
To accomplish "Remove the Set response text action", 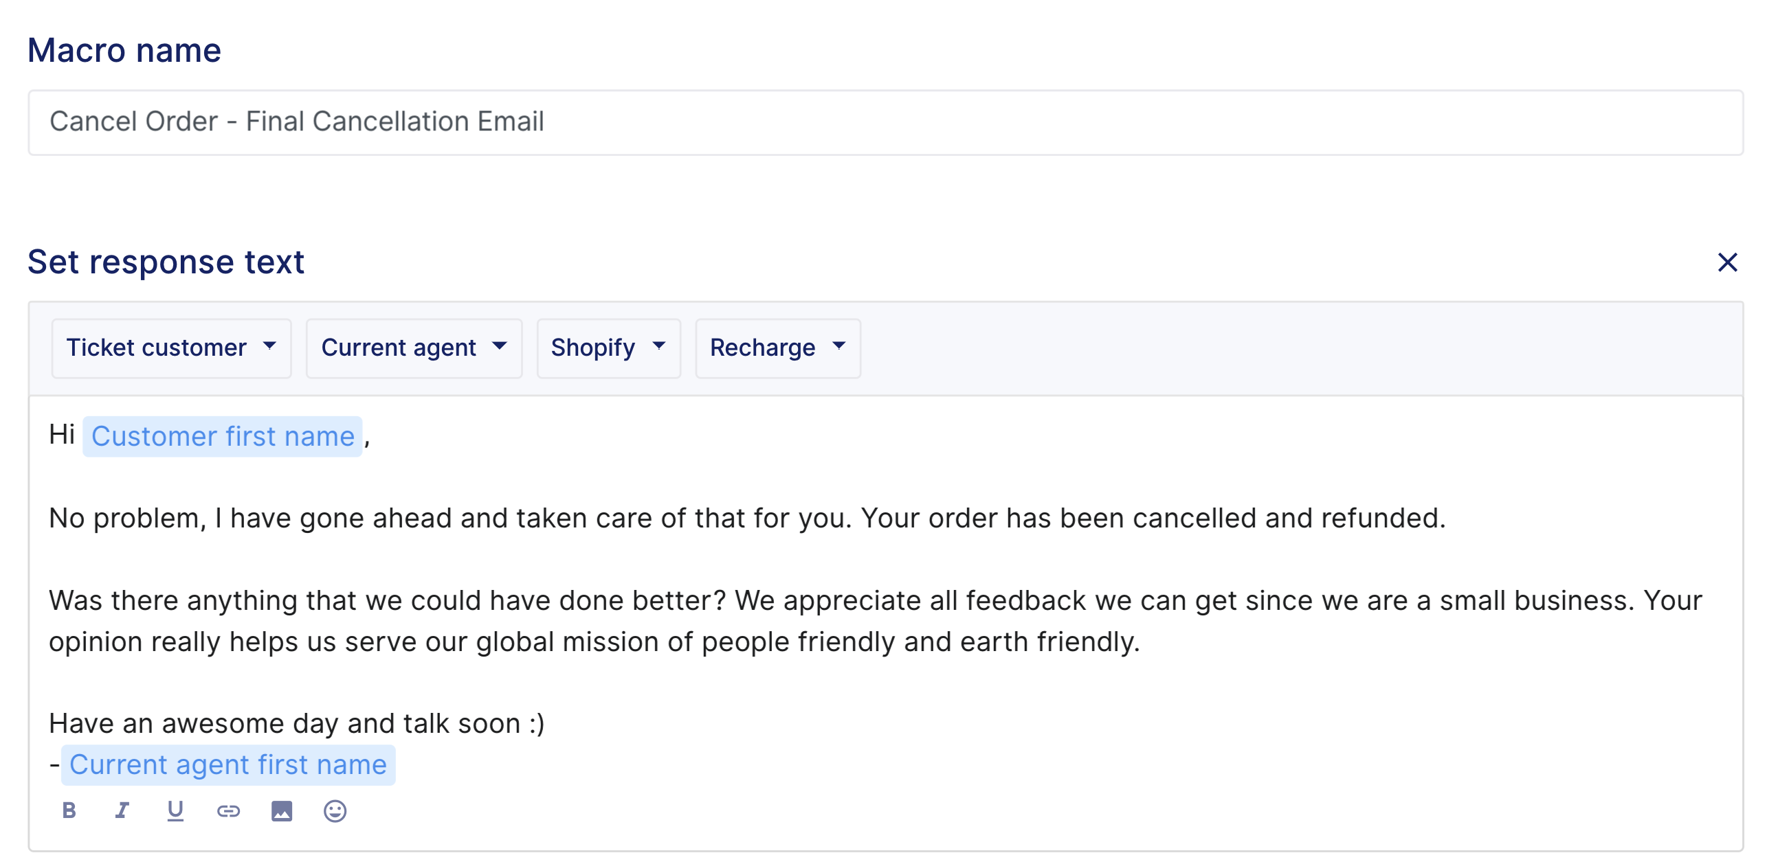I will tap(1727, 262).
